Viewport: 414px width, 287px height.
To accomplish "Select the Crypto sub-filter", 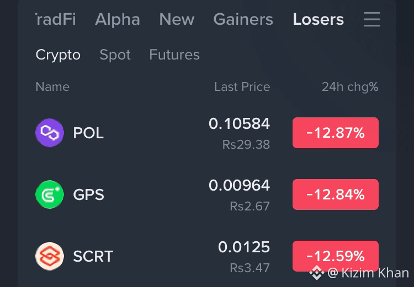I will [x=58, y=55].
